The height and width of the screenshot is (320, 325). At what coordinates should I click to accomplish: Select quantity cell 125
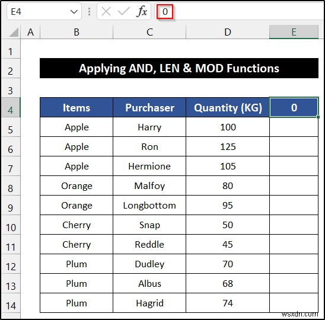(228, 146)
